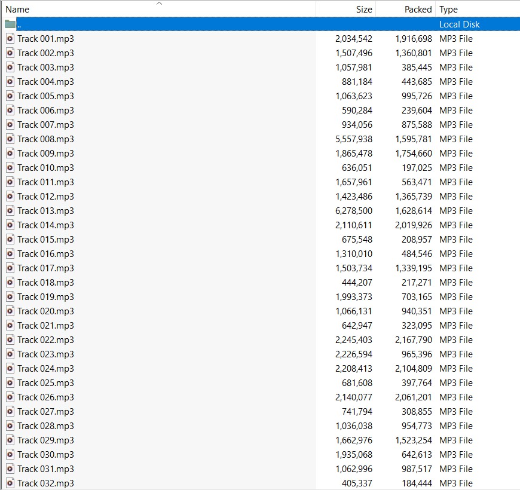Select the Track 016.mp3 file entry

(x=45, y=254)
